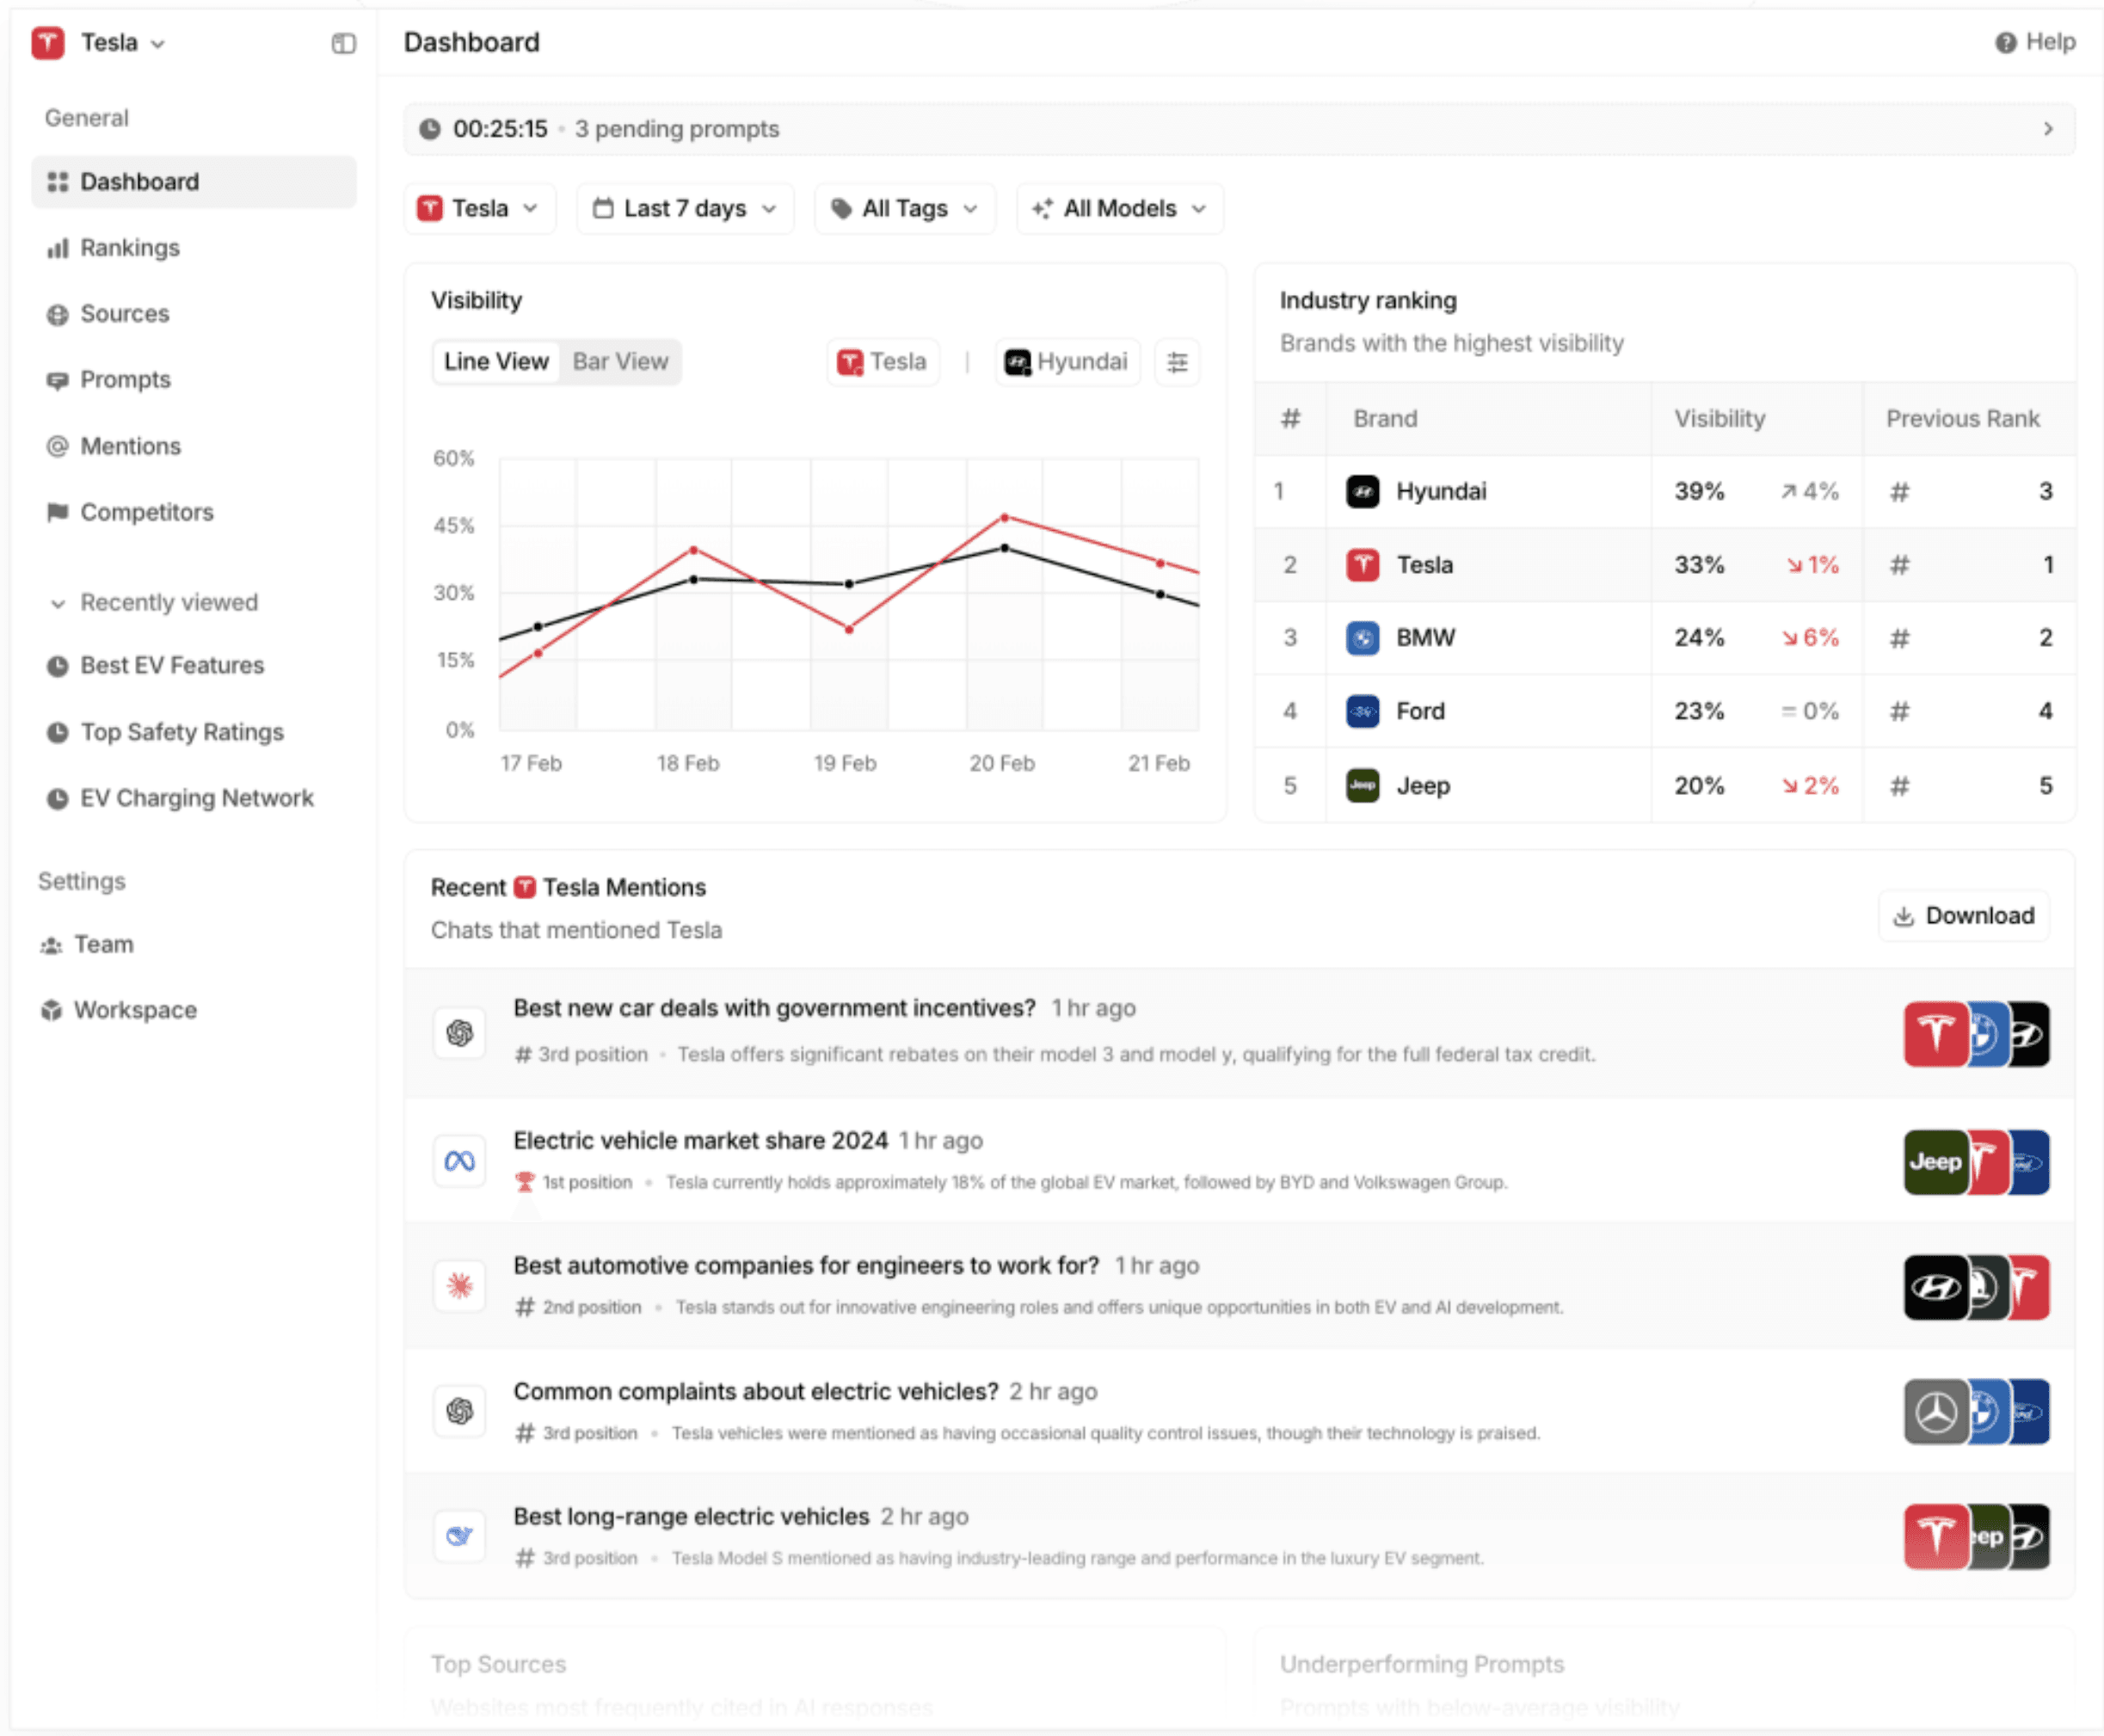
Task: Click the Hyundai brand tile on engineers chat
Action: click(1935, 1288)
